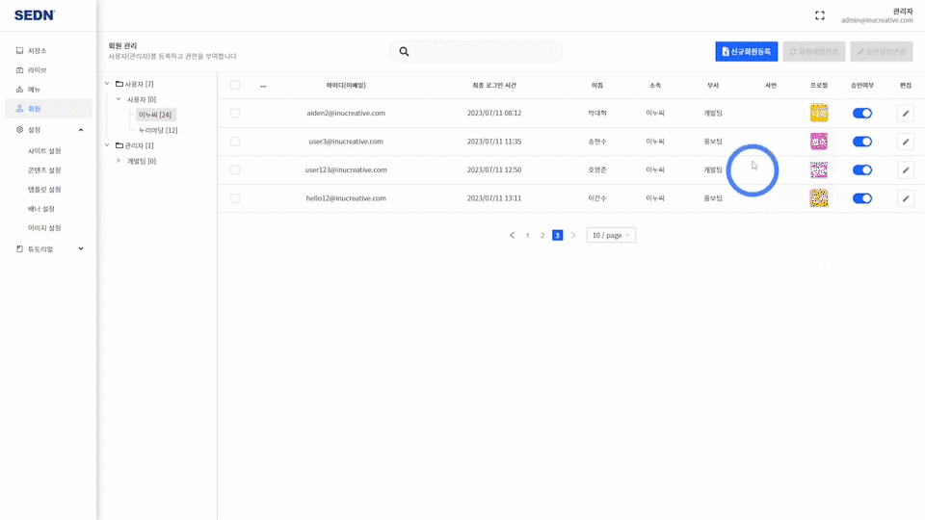Screen dimensions: 925x520
Task: Edit member user123@inucreative.com with pencil icon
Action: pos(906,169)
